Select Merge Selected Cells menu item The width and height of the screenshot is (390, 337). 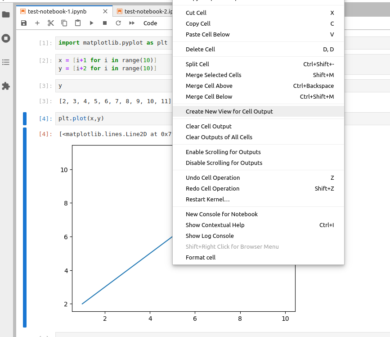coord(258,75)
